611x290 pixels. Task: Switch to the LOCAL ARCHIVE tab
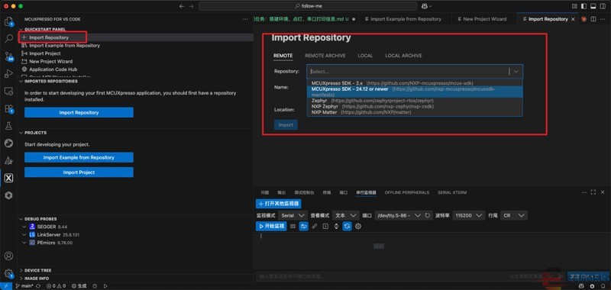click(x=403, y=56)
